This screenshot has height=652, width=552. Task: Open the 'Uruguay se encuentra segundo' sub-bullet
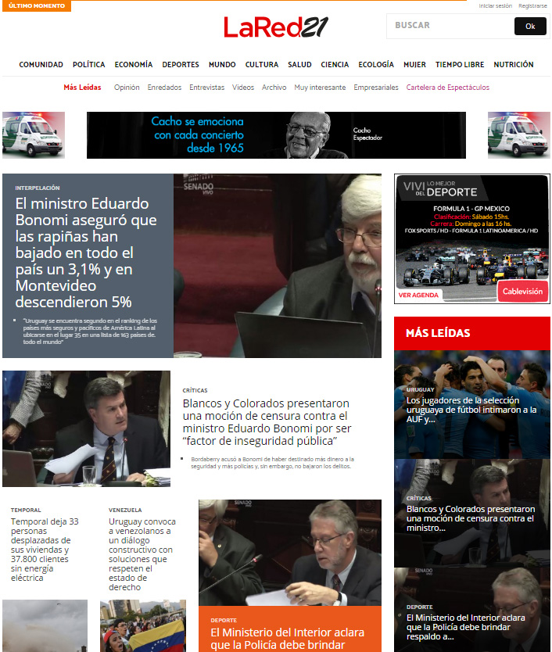[90, 331]
